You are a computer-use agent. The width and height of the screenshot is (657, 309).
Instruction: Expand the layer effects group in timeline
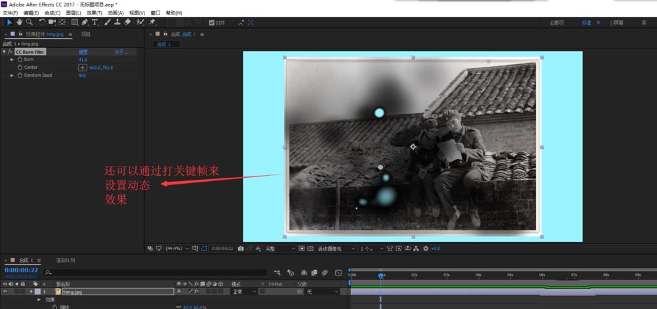39,299
